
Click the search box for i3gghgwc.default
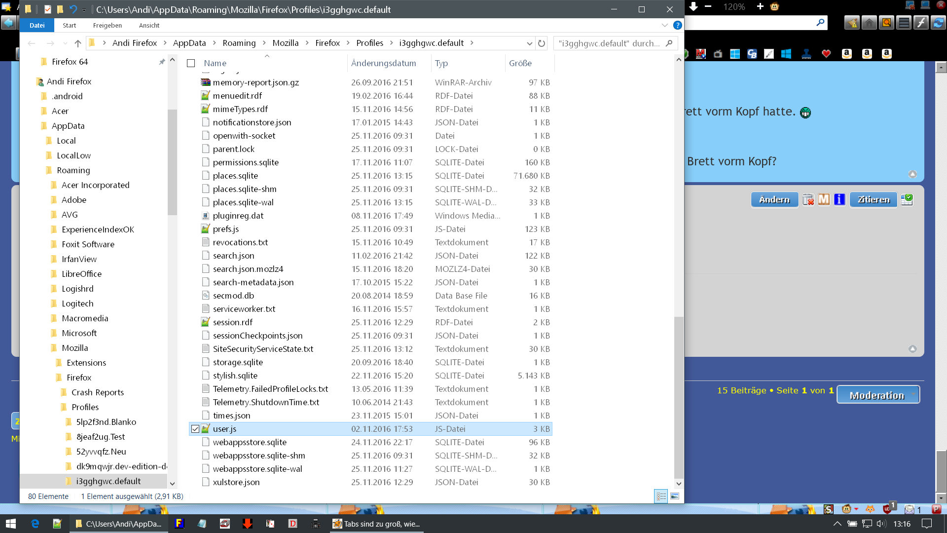coord(609,43)
